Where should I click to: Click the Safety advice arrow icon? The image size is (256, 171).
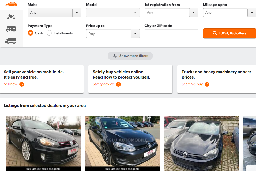click(118, 84)
